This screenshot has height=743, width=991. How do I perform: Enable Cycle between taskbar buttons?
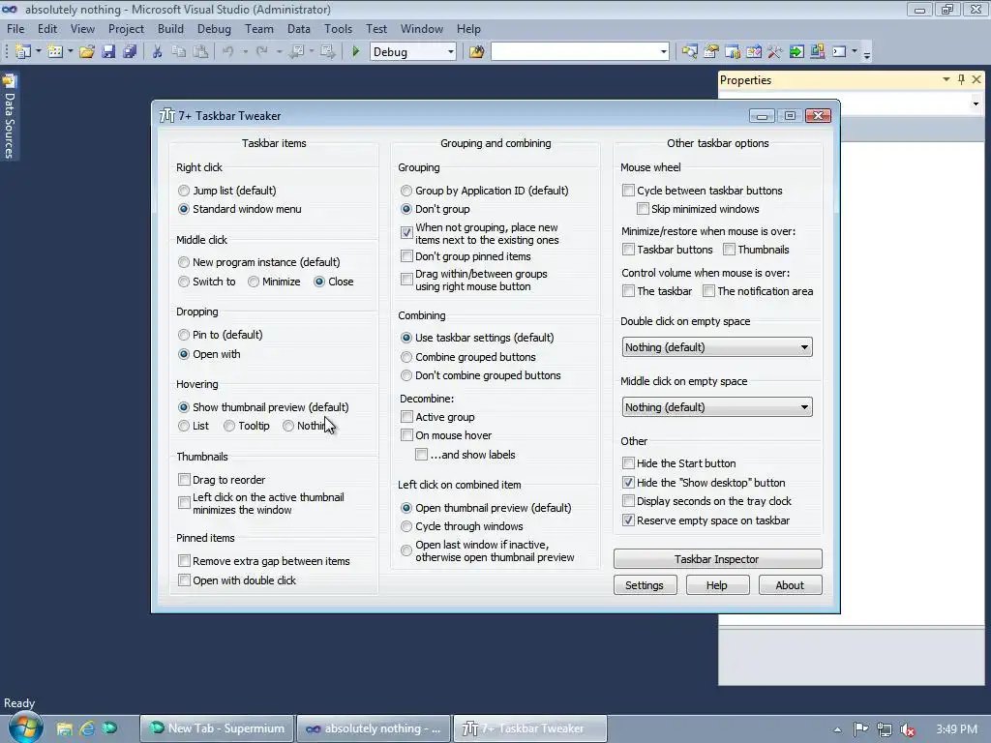click(628, 191)
